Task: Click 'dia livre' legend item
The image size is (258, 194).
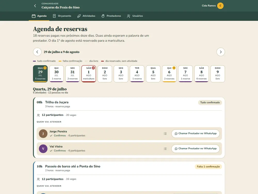Action: pyautogui.click(x=92, y=61)
